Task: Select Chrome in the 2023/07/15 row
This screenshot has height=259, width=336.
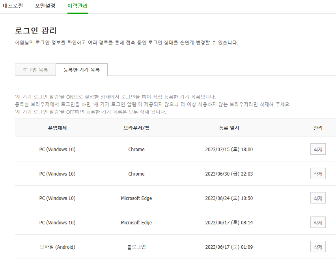Action: coord(136,149)
